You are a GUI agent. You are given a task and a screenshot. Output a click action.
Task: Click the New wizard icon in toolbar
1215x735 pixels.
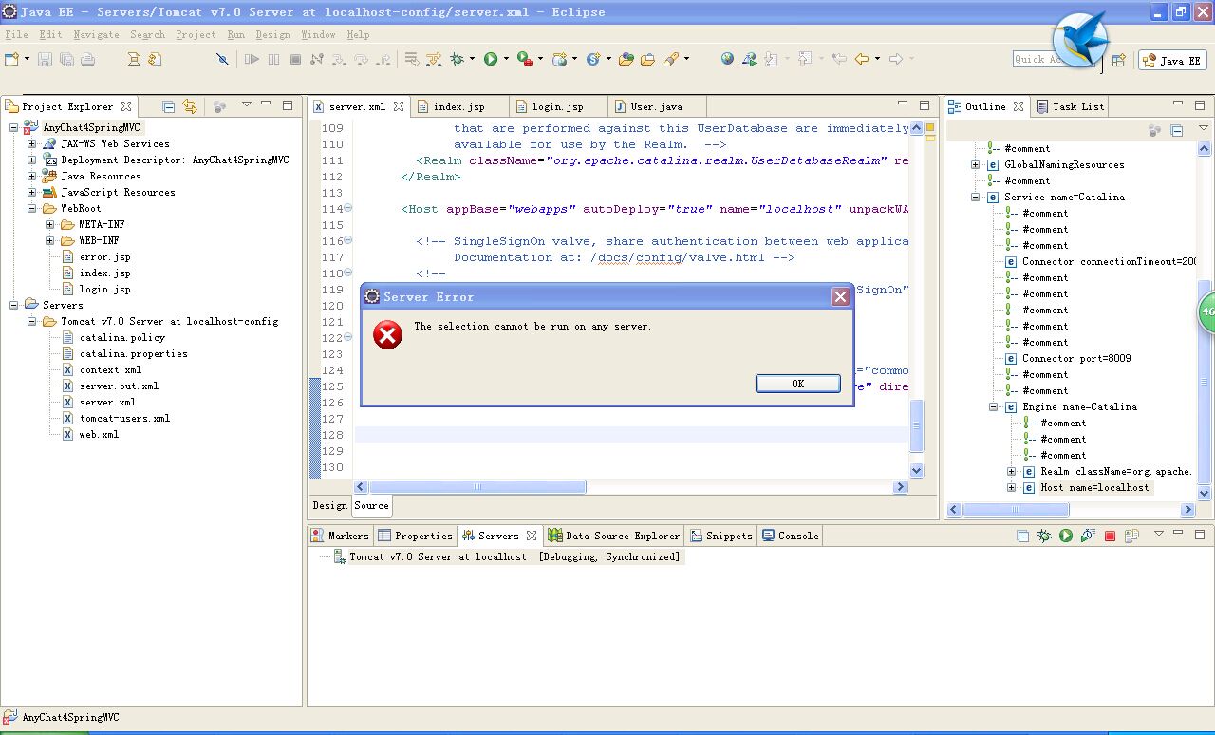[11, 59]
